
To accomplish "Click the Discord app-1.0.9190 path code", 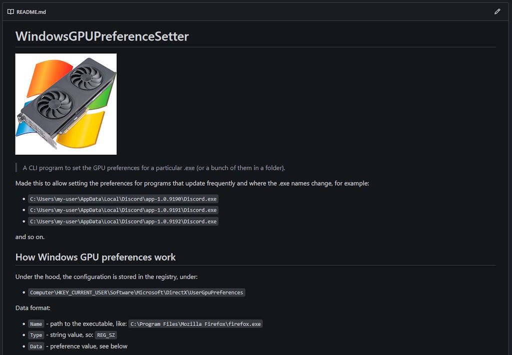I will [123, 199].
